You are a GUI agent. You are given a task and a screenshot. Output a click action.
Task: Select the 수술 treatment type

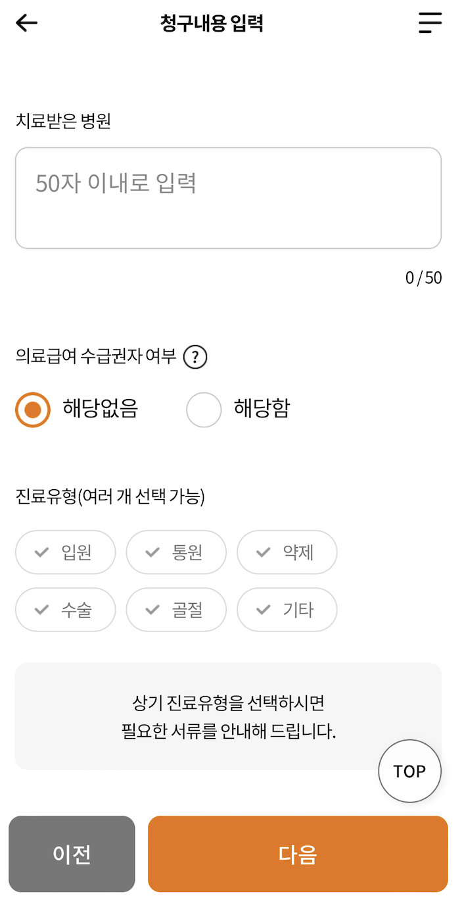[65, 610]
